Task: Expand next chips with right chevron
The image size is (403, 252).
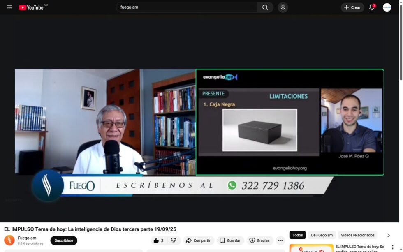Action: 388,235
